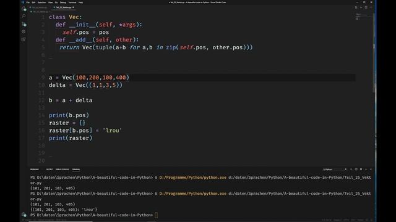
Task: Open the File menu
Action: pos(28,2)
